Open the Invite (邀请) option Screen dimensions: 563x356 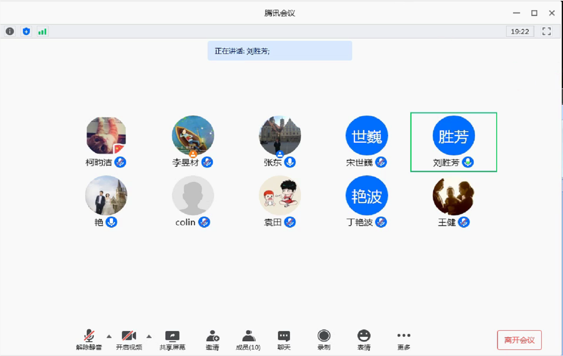click(x=212, y=340)
